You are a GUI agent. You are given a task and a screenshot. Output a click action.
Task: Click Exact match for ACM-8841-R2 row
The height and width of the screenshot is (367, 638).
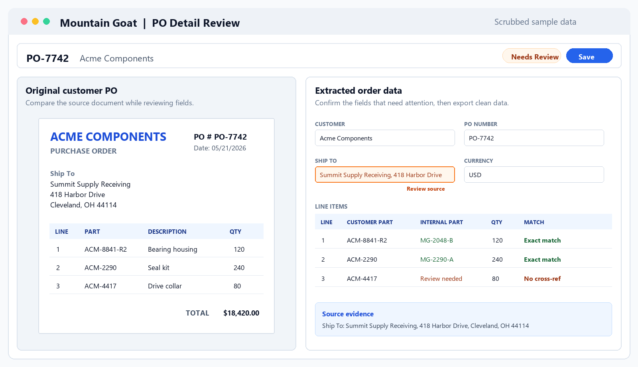[x=542, y=241]
